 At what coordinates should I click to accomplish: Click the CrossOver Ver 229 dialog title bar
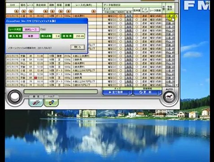coord(46,21)
